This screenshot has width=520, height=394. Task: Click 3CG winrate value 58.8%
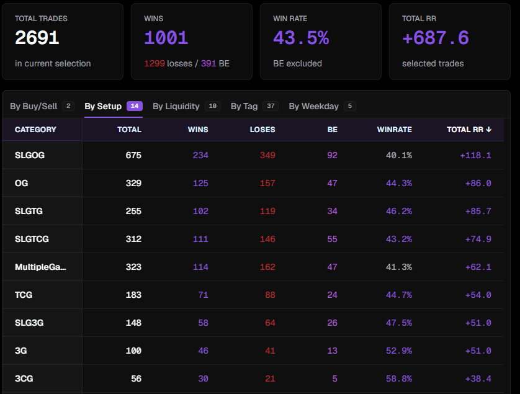pyautogui.click(x=399, y=378)
